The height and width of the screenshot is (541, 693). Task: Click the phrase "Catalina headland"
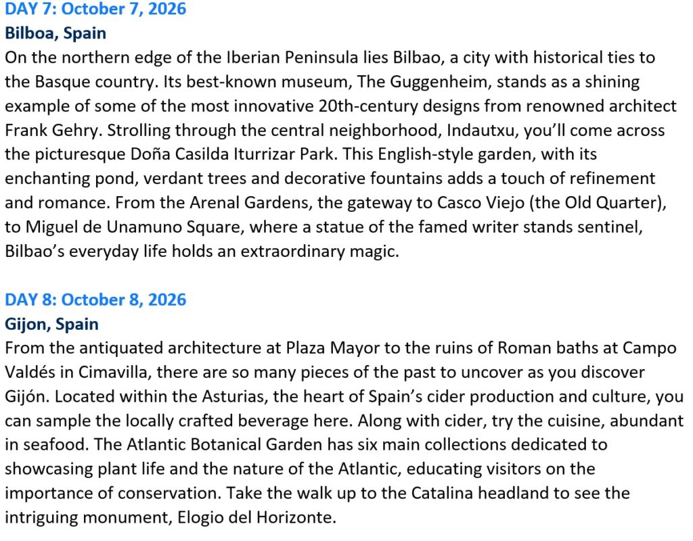tap(480, 493)
